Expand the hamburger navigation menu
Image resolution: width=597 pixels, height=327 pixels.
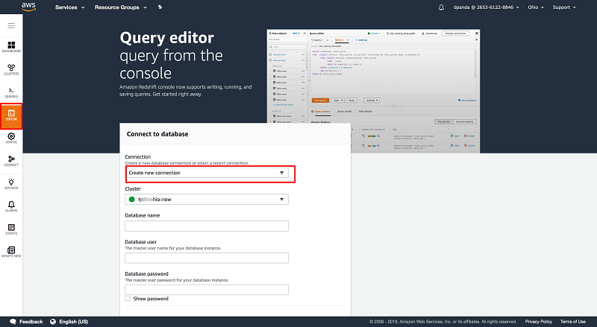pos(11,25)
